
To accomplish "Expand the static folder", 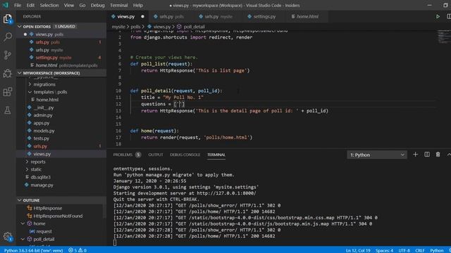I will [x=27, y=169].
